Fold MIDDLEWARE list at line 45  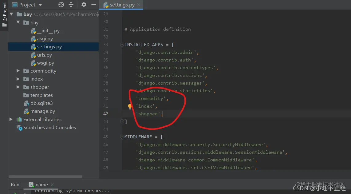[x=122, y=137]
